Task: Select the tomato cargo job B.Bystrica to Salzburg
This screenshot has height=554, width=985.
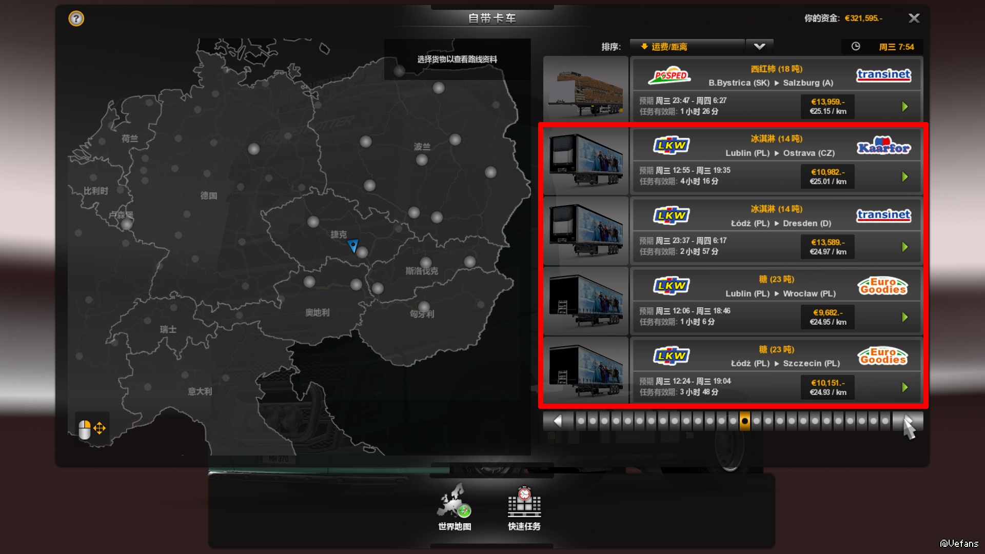Action: [x=777, y=90]
